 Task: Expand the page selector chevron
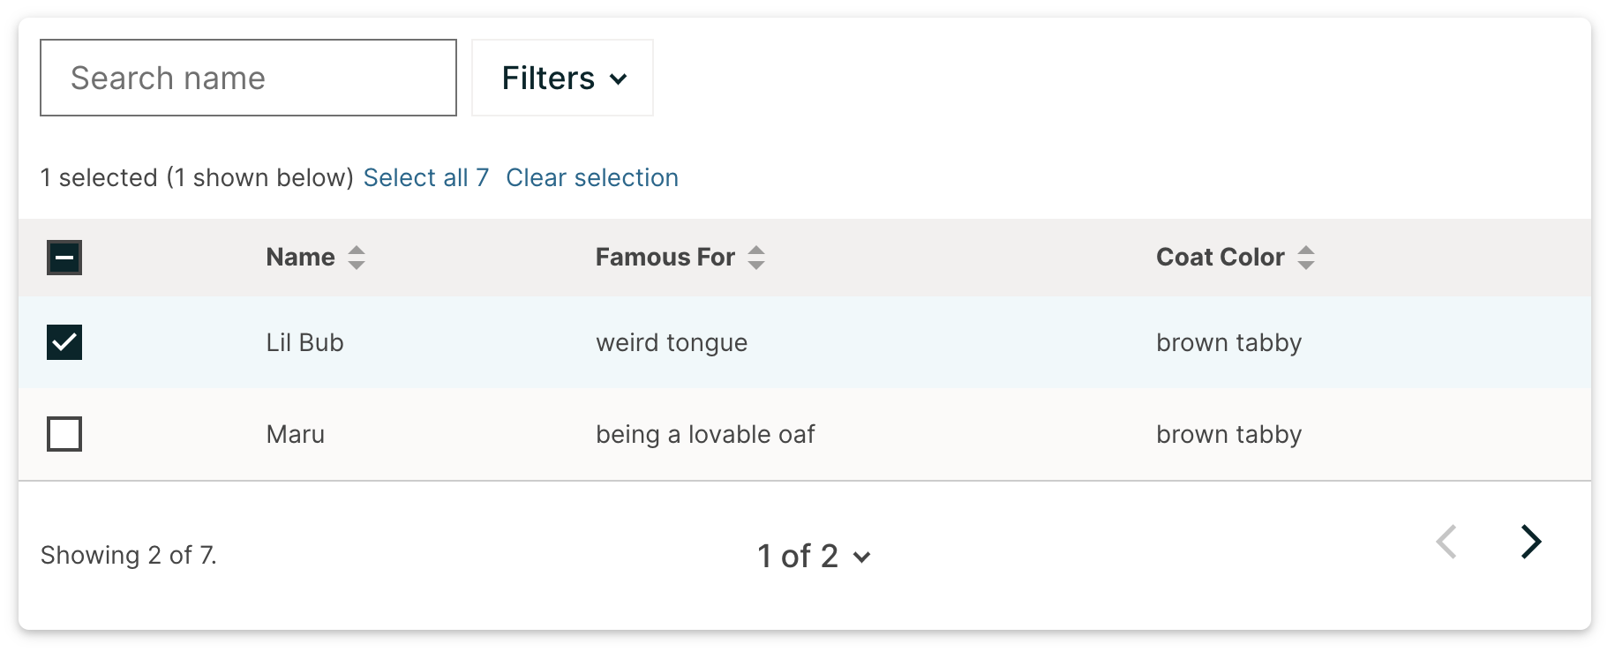pos(862,558)
